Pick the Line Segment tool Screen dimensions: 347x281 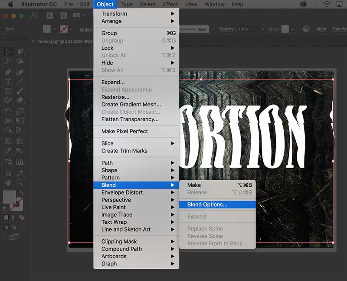pyautogui.click(x=20, y=82)
